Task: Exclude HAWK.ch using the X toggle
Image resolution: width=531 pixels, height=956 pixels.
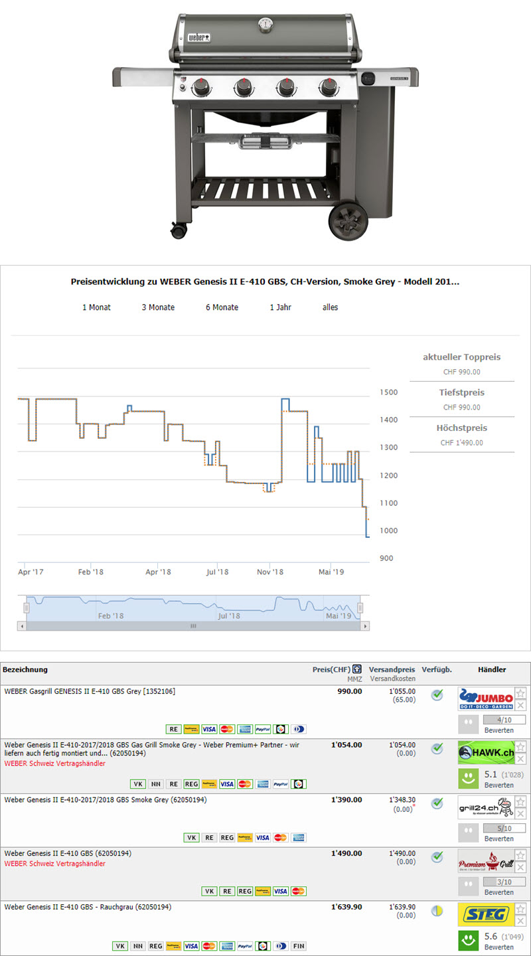Action: point(520,759)
